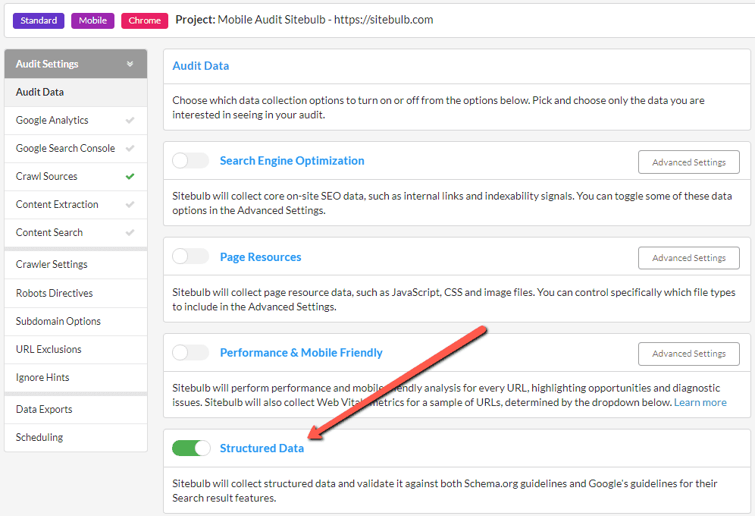
Task: Select Content Extraction in the sidebar
Action: pyautogui.click(x=76, y=204)
